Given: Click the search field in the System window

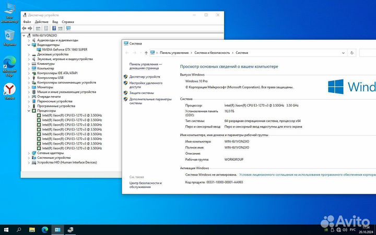Looking at the screenshot, I should click(367, 53).
